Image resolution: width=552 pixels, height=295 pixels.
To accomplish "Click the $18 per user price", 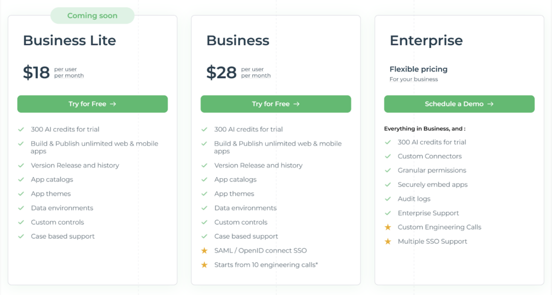I will pos(53,73).
